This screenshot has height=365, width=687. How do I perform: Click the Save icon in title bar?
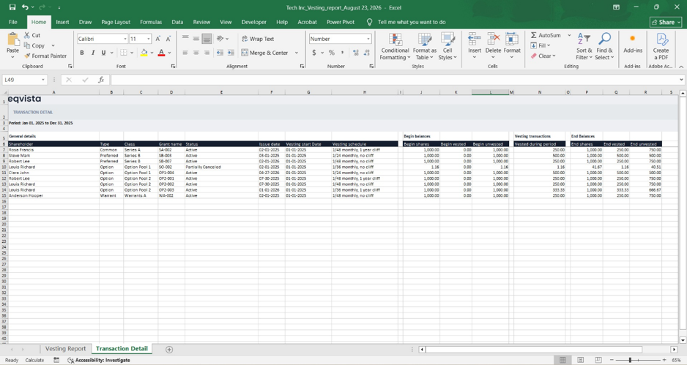[12, 7]
